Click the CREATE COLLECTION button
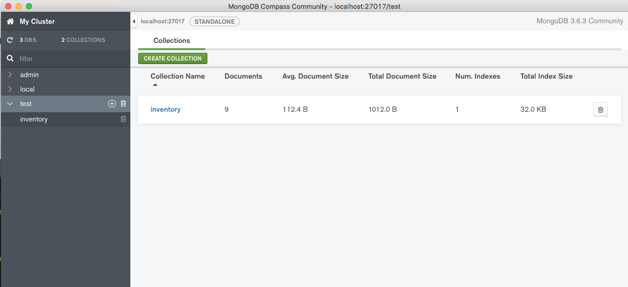Viewport: 628px width, 287px height. pyautogui.click(x=173, y=58)
